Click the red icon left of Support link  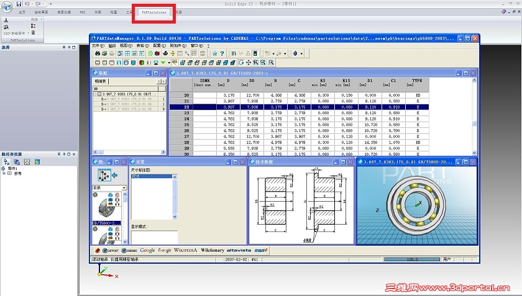98,251
